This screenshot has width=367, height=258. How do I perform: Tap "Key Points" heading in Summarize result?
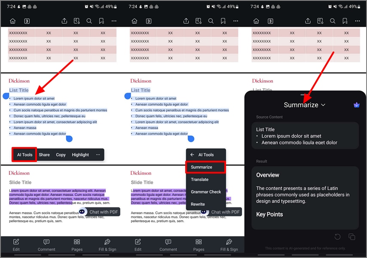click(x=269, y=214)
